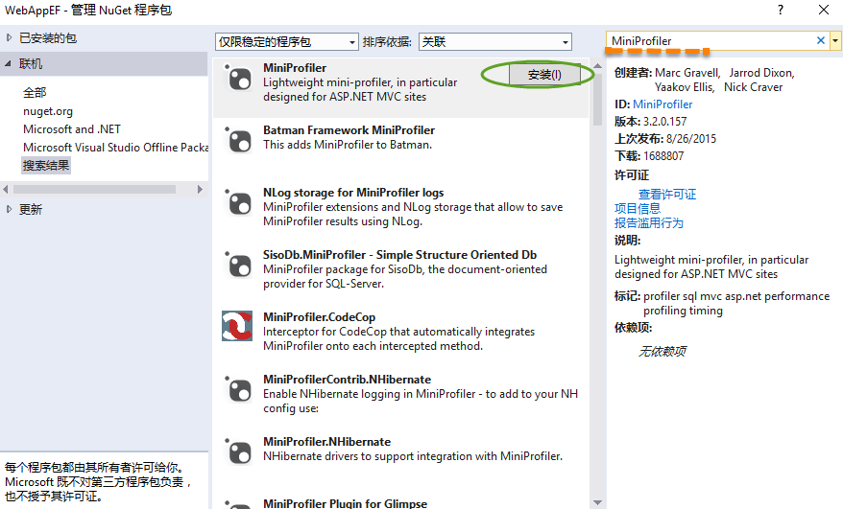
Task: Click the MiniProfiler package icon
Action: [237, 79]
